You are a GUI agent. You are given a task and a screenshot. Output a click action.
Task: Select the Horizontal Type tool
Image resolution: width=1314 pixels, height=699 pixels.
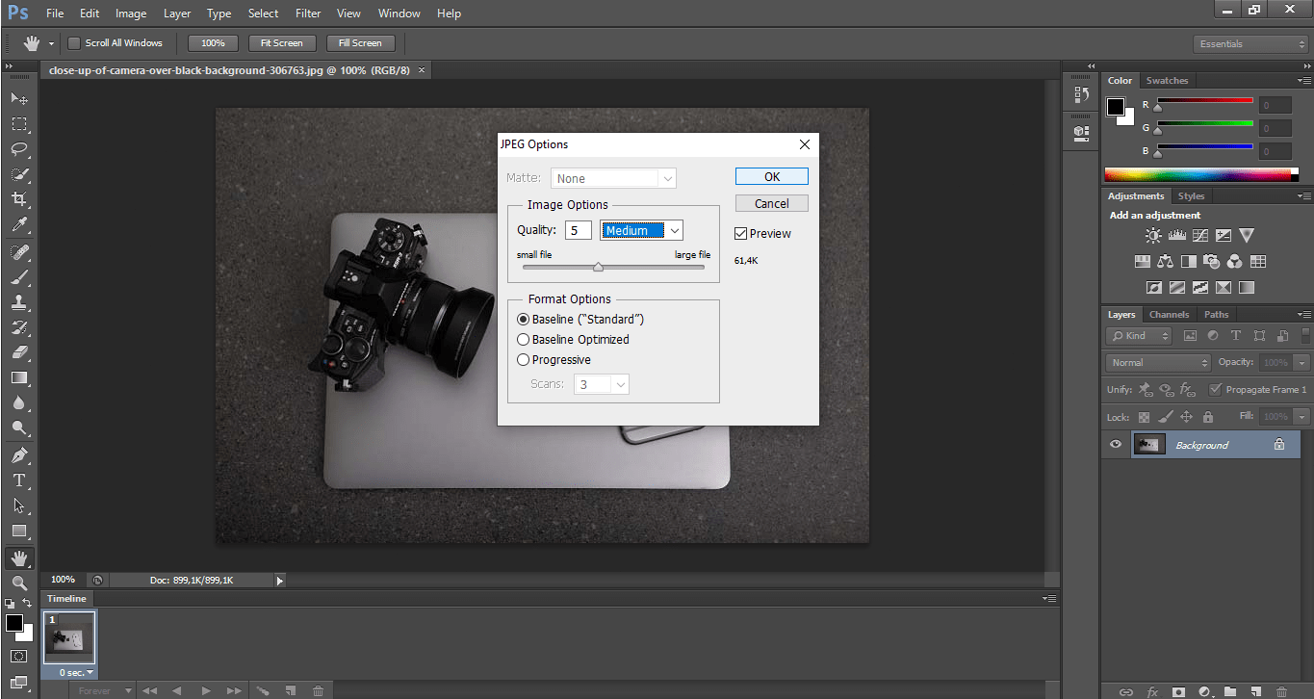(19, 479)
